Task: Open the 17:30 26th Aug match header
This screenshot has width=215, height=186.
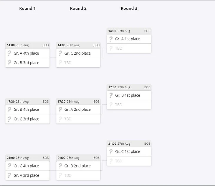Action: (78, 102)
